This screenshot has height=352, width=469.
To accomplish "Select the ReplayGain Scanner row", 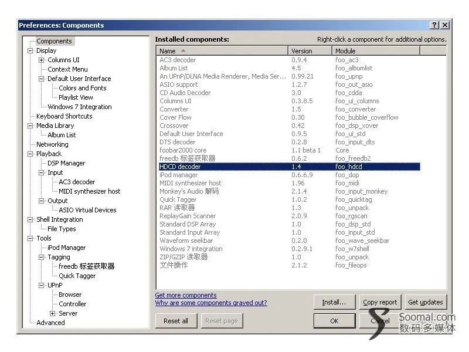I will pos(289,216).
